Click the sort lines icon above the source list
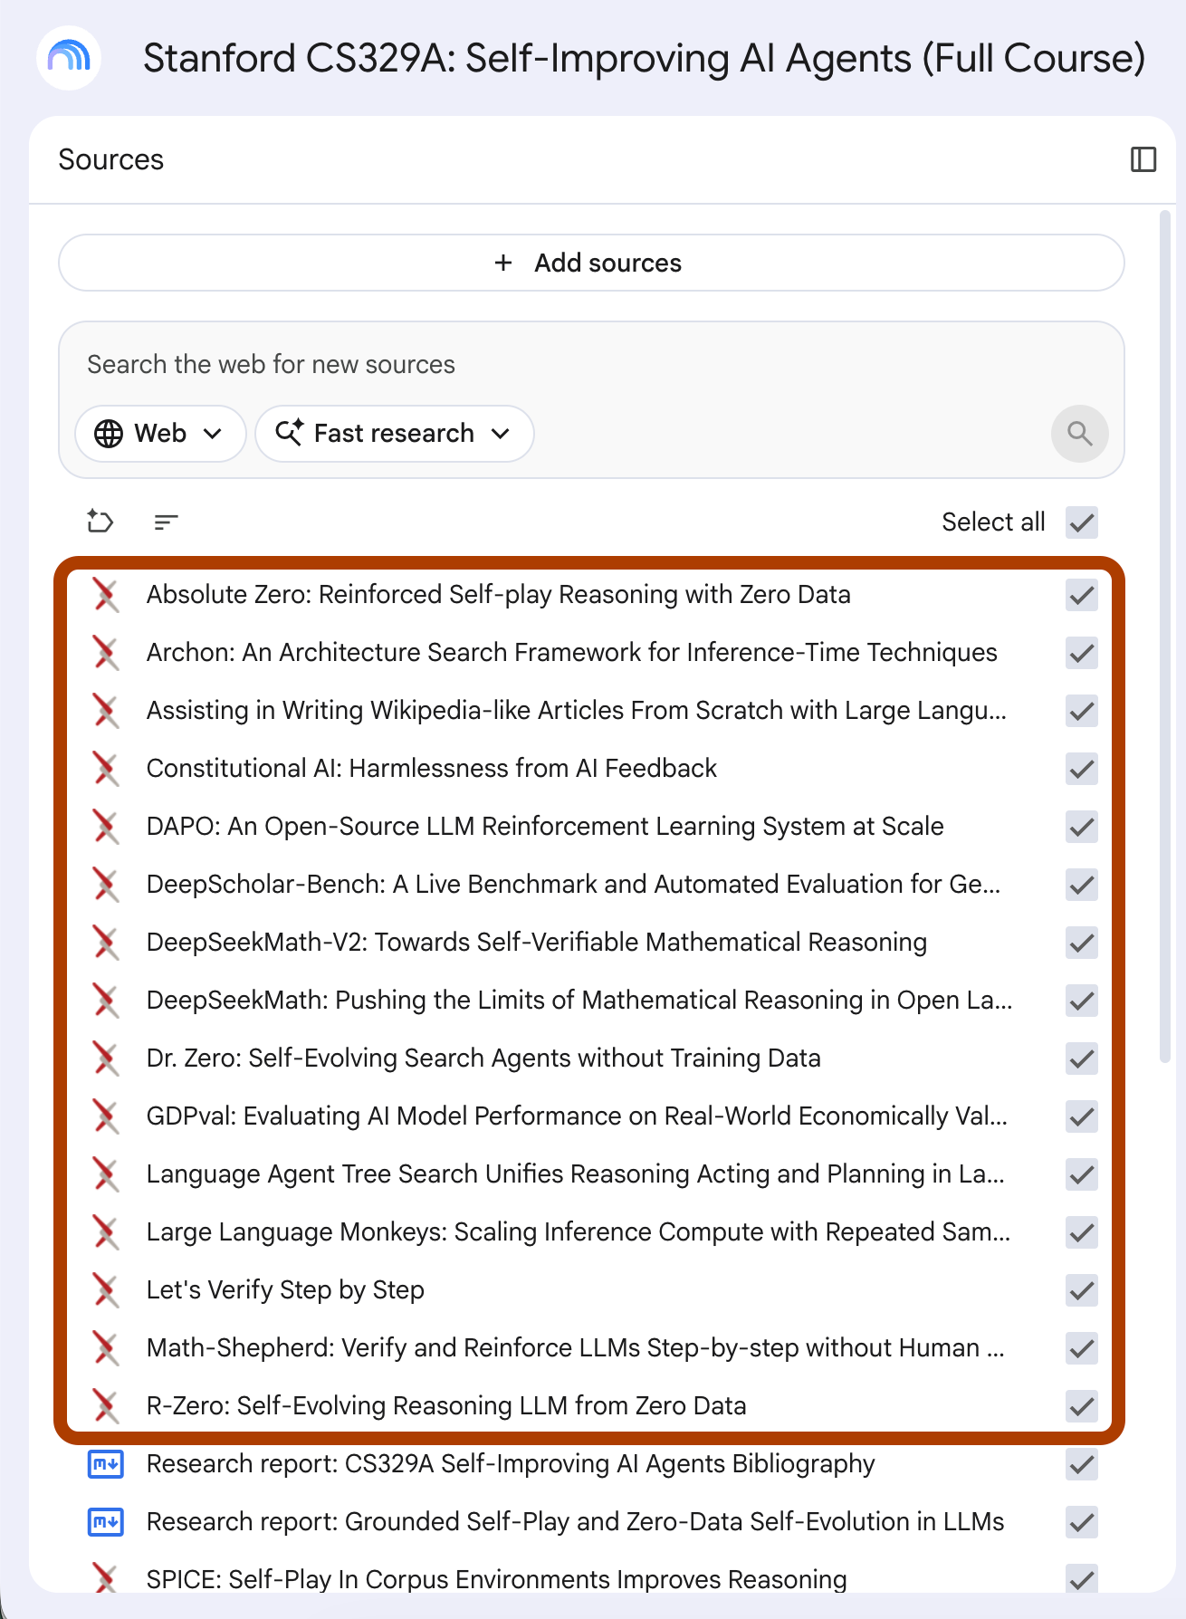Viewport: 1186px width, 1619px height. [166, 522]
